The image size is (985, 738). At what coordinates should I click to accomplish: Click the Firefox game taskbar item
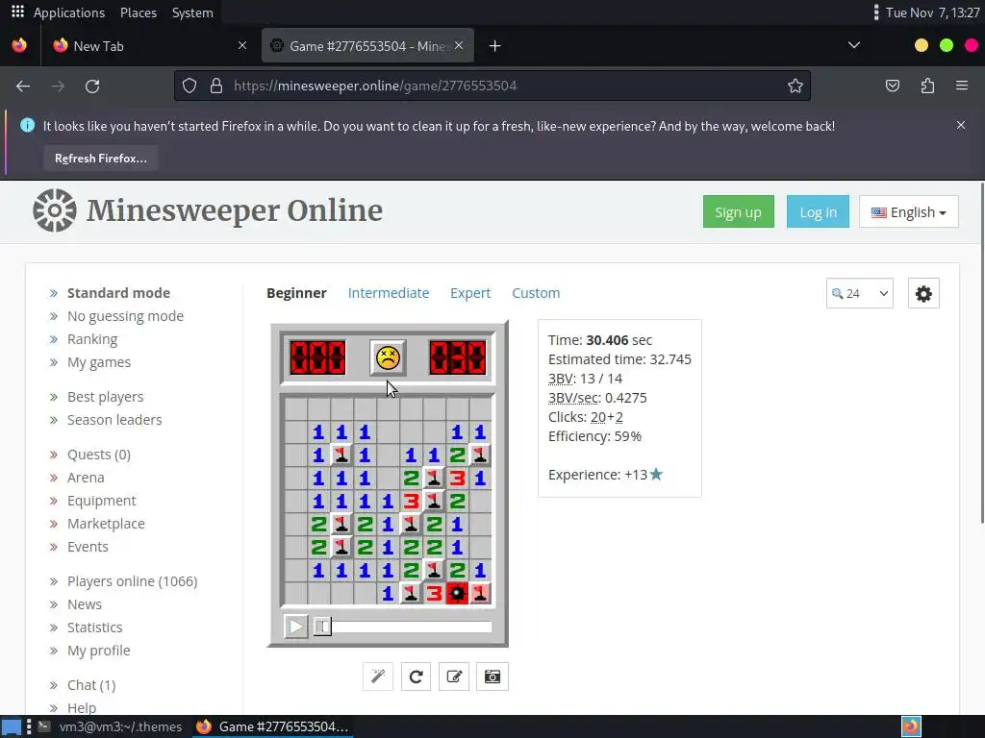point(271,726)
